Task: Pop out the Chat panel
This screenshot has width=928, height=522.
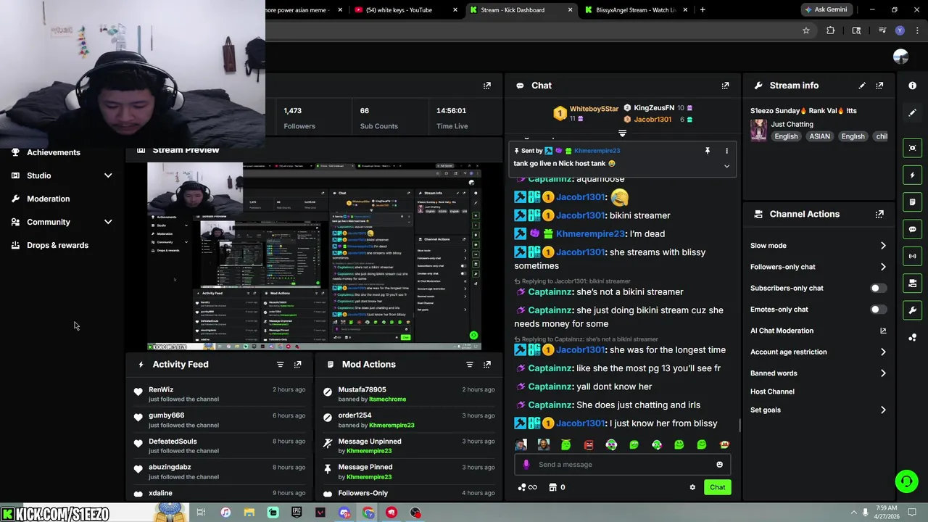Action: (x=725, y=86)
